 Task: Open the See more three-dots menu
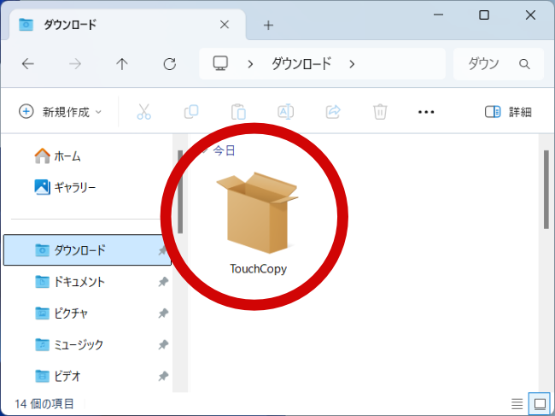(426, 112)
